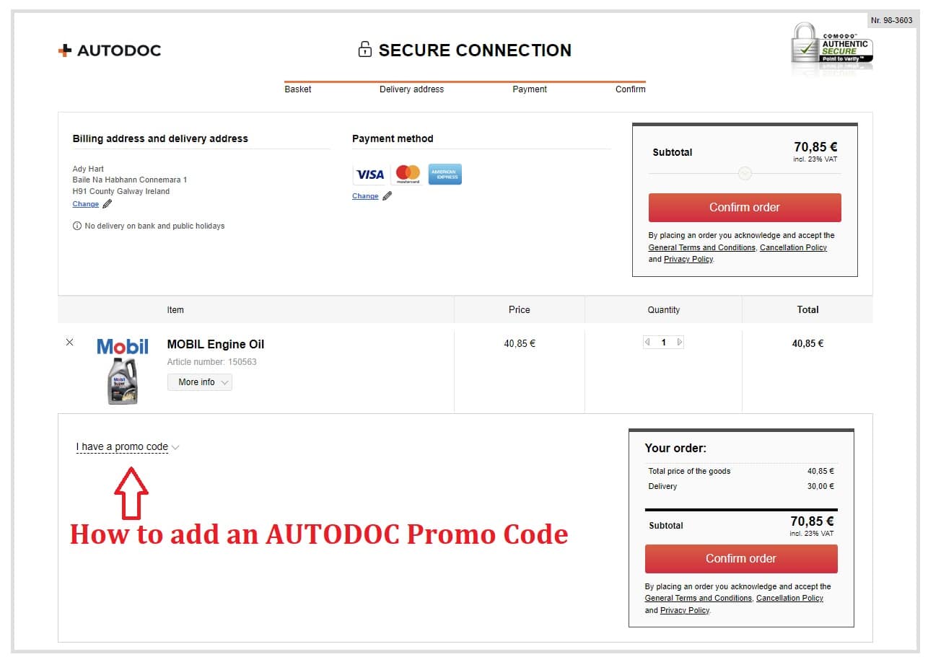Click the secure connection padlock icon
The image size is (928, 657).
tap(366, 50)
